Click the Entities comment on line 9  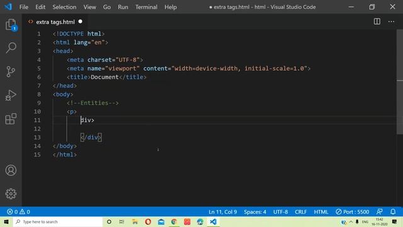pyautogui.click(x=93, y=103)
